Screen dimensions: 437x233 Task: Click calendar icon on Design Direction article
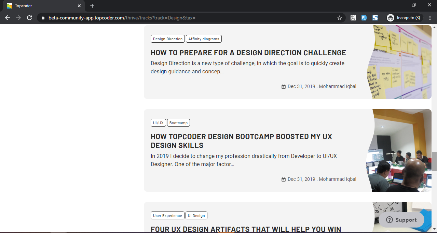[x=283, y=87]
